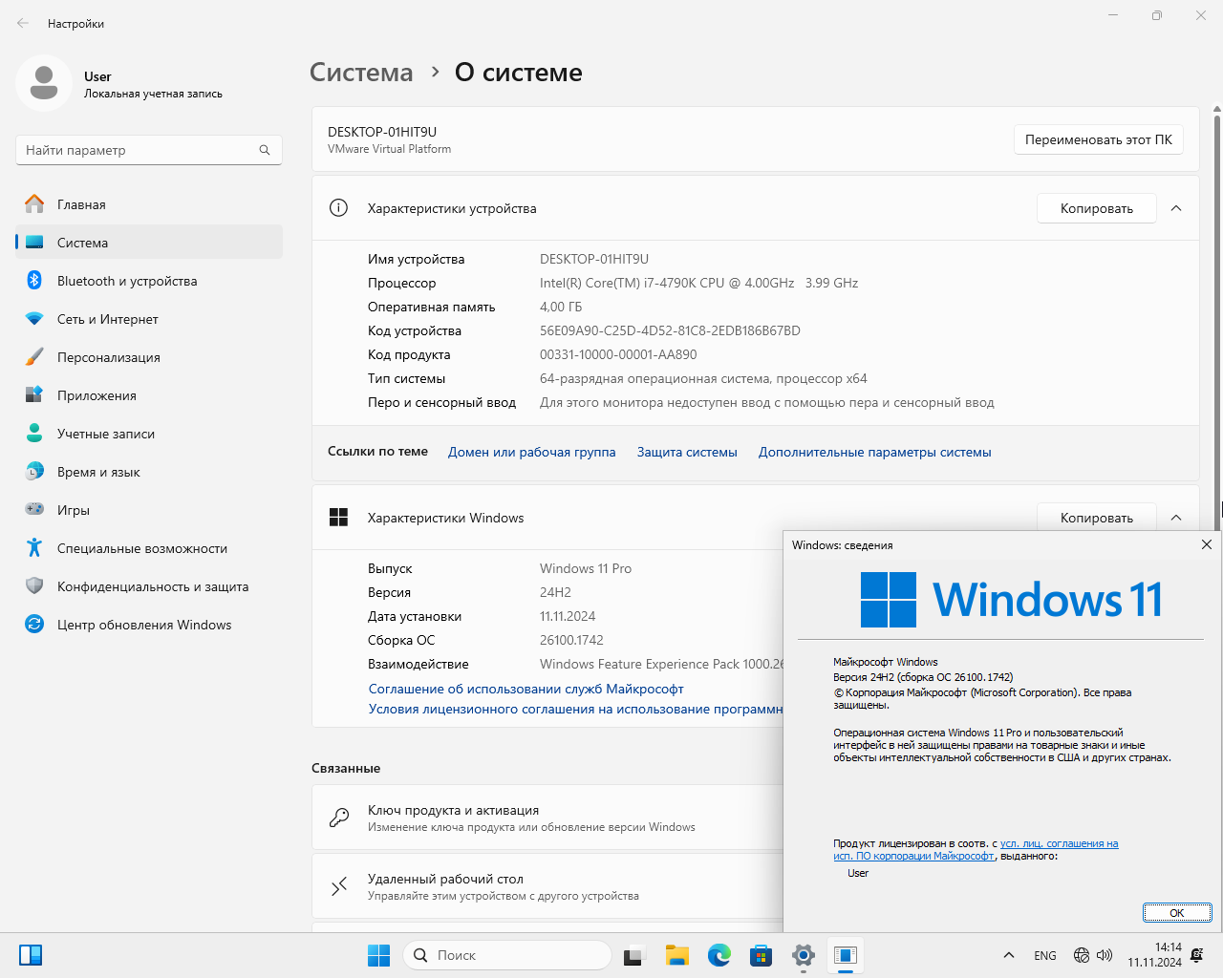Open Ключ продукта и активация
Viewport: 1223px width, 978px height.
tap(547, 818)
